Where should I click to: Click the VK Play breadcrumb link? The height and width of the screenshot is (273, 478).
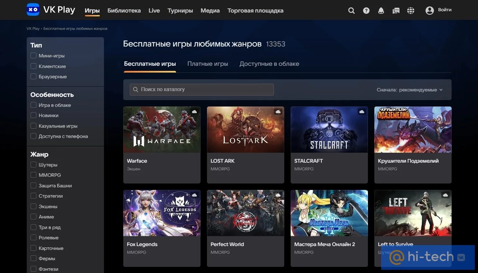pyautogui.click(x=33, y=29)
